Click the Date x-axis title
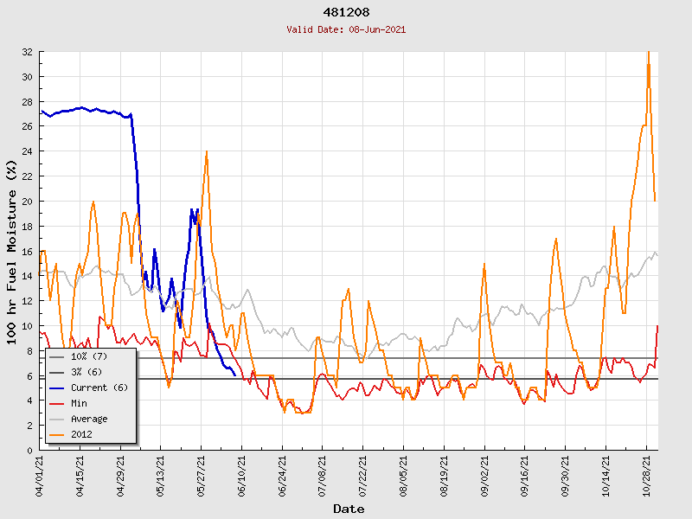This screenshot has height=519, width=692. coord(349,509)
